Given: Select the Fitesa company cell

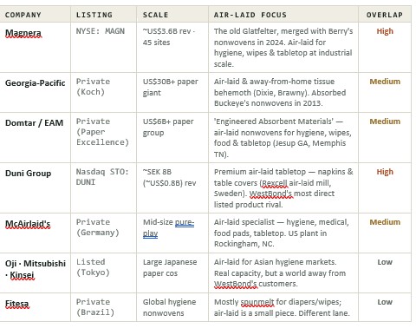Looking at the screenshot, I should point(36,307).
